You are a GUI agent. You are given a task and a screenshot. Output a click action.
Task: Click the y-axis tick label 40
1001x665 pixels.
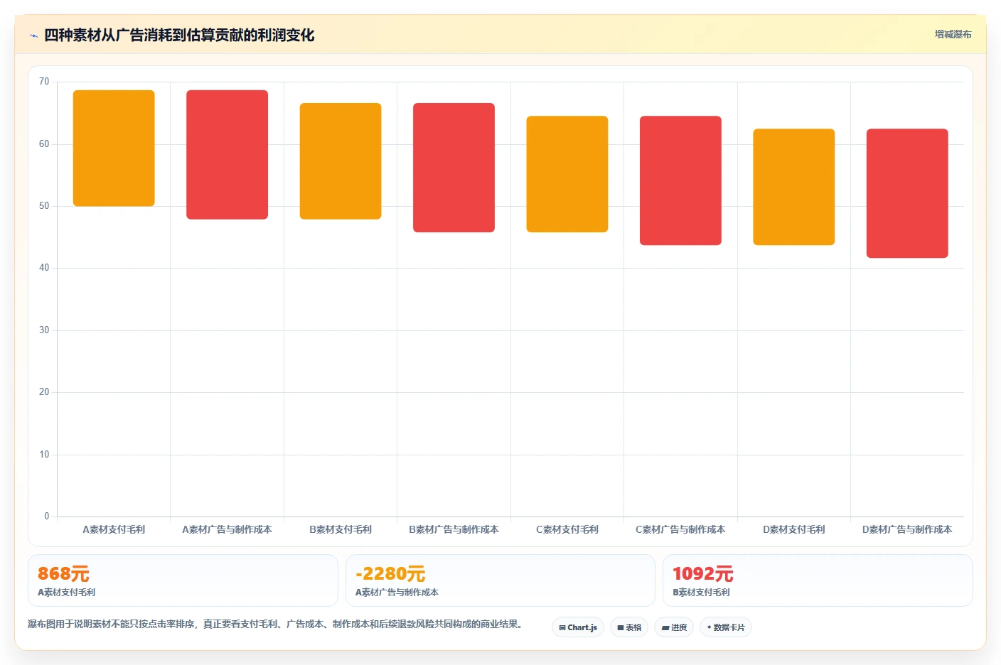(x=44, y=268)
